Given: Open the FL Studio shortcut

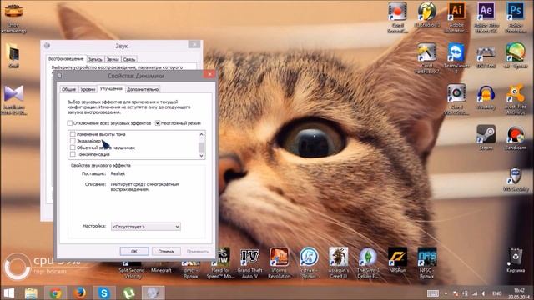Looking at the screenshot, I should [427, 15].
